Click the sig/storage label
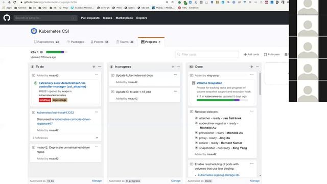 60,100
